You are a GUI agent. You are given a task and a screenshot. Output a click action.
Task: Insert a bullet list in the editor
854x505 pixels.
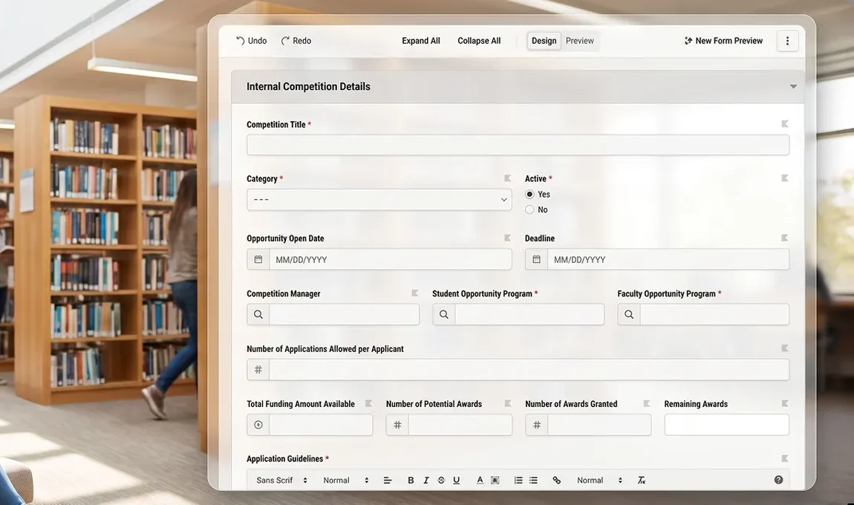[533, 480]
